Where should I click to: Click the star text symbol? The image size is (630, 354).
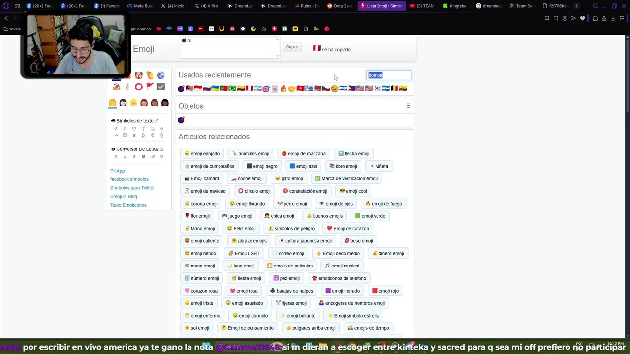pos(161,129)
